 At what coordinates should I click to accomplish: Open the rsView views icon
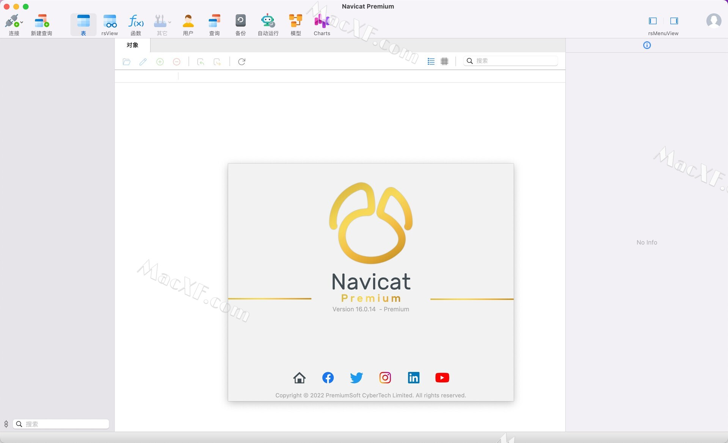(x=110, y=21)
